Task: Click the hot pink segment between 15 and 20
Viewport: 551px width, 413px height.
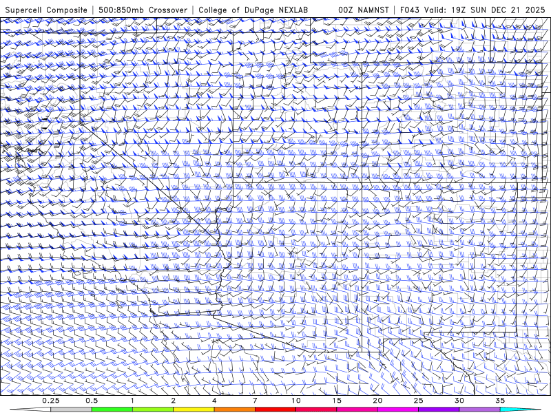Action: (357, 410)
